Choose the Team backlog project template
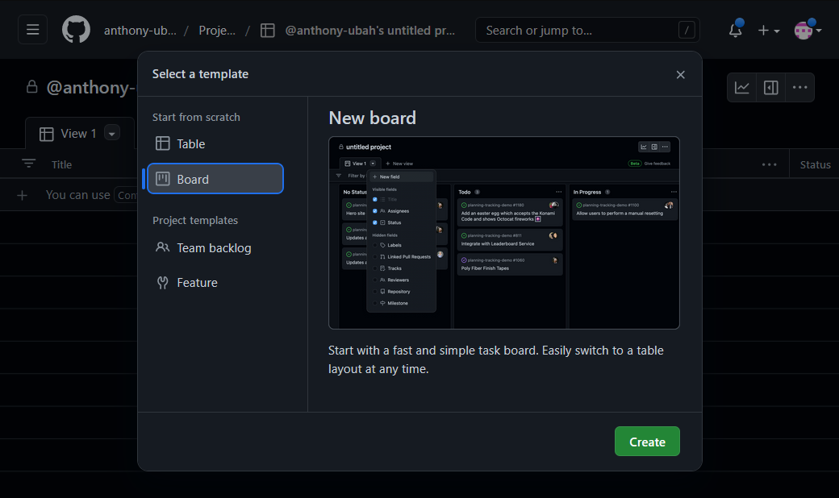 pos(214,248)
